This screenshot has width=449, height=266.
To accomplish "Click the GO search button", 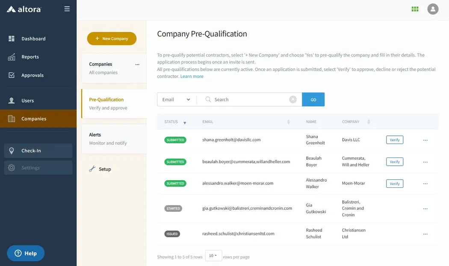I will tap(313, 99).
